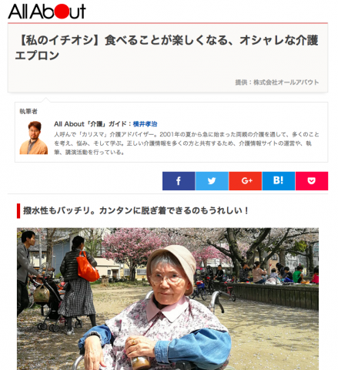This screenshot has width=338, height=370.
Task: Save the article to Pocket
Action: pyautogui.click(x=312, y=181)
